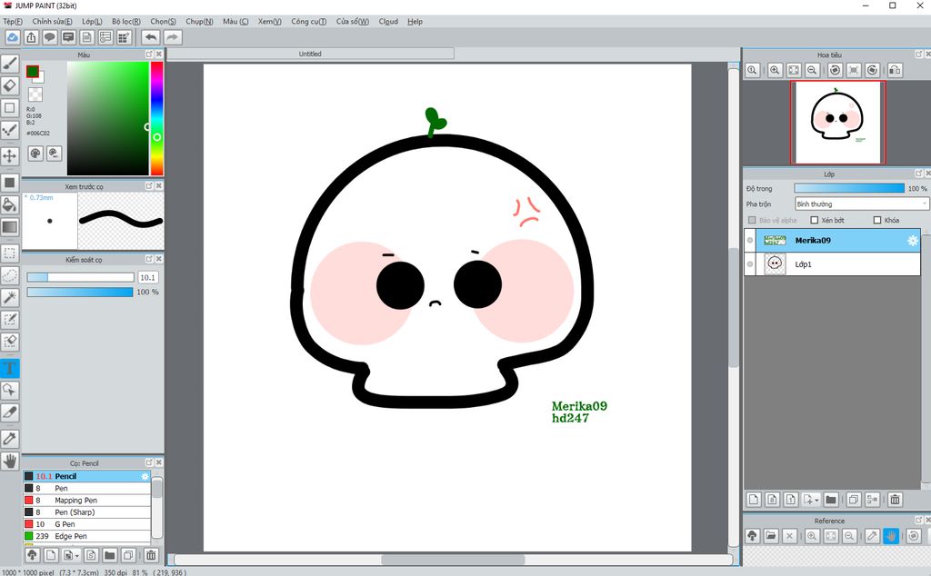Switch to the Untitled document tab
This screenshot has height=576, width=931.
click(311, 54)
